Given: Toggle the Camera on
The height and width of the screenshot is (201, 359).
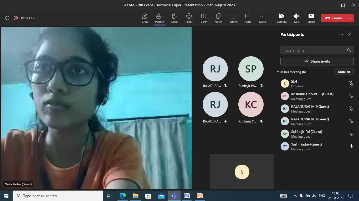Looking at the screenshot, I should pos(281,18).
